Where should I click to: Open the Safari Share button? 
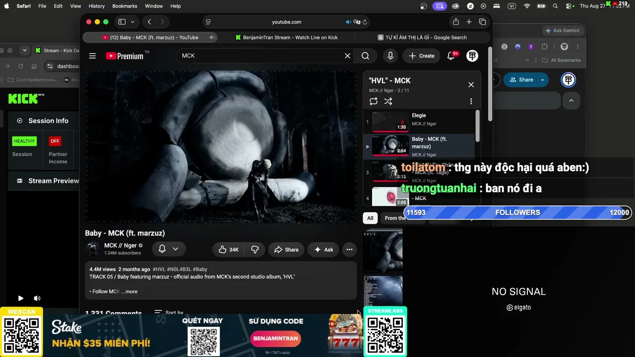pos(456,22)
